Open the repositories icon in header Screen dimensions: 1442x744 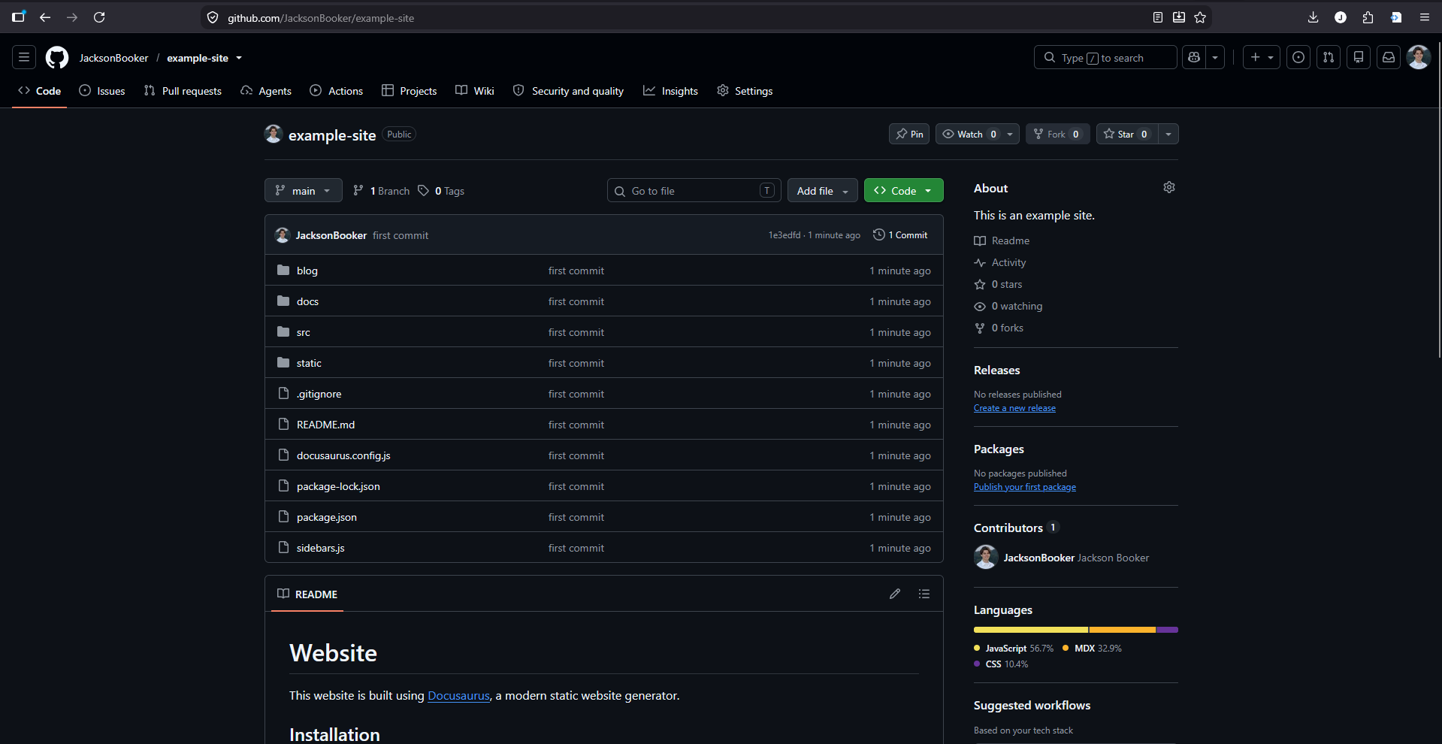tap(1359, 57)
